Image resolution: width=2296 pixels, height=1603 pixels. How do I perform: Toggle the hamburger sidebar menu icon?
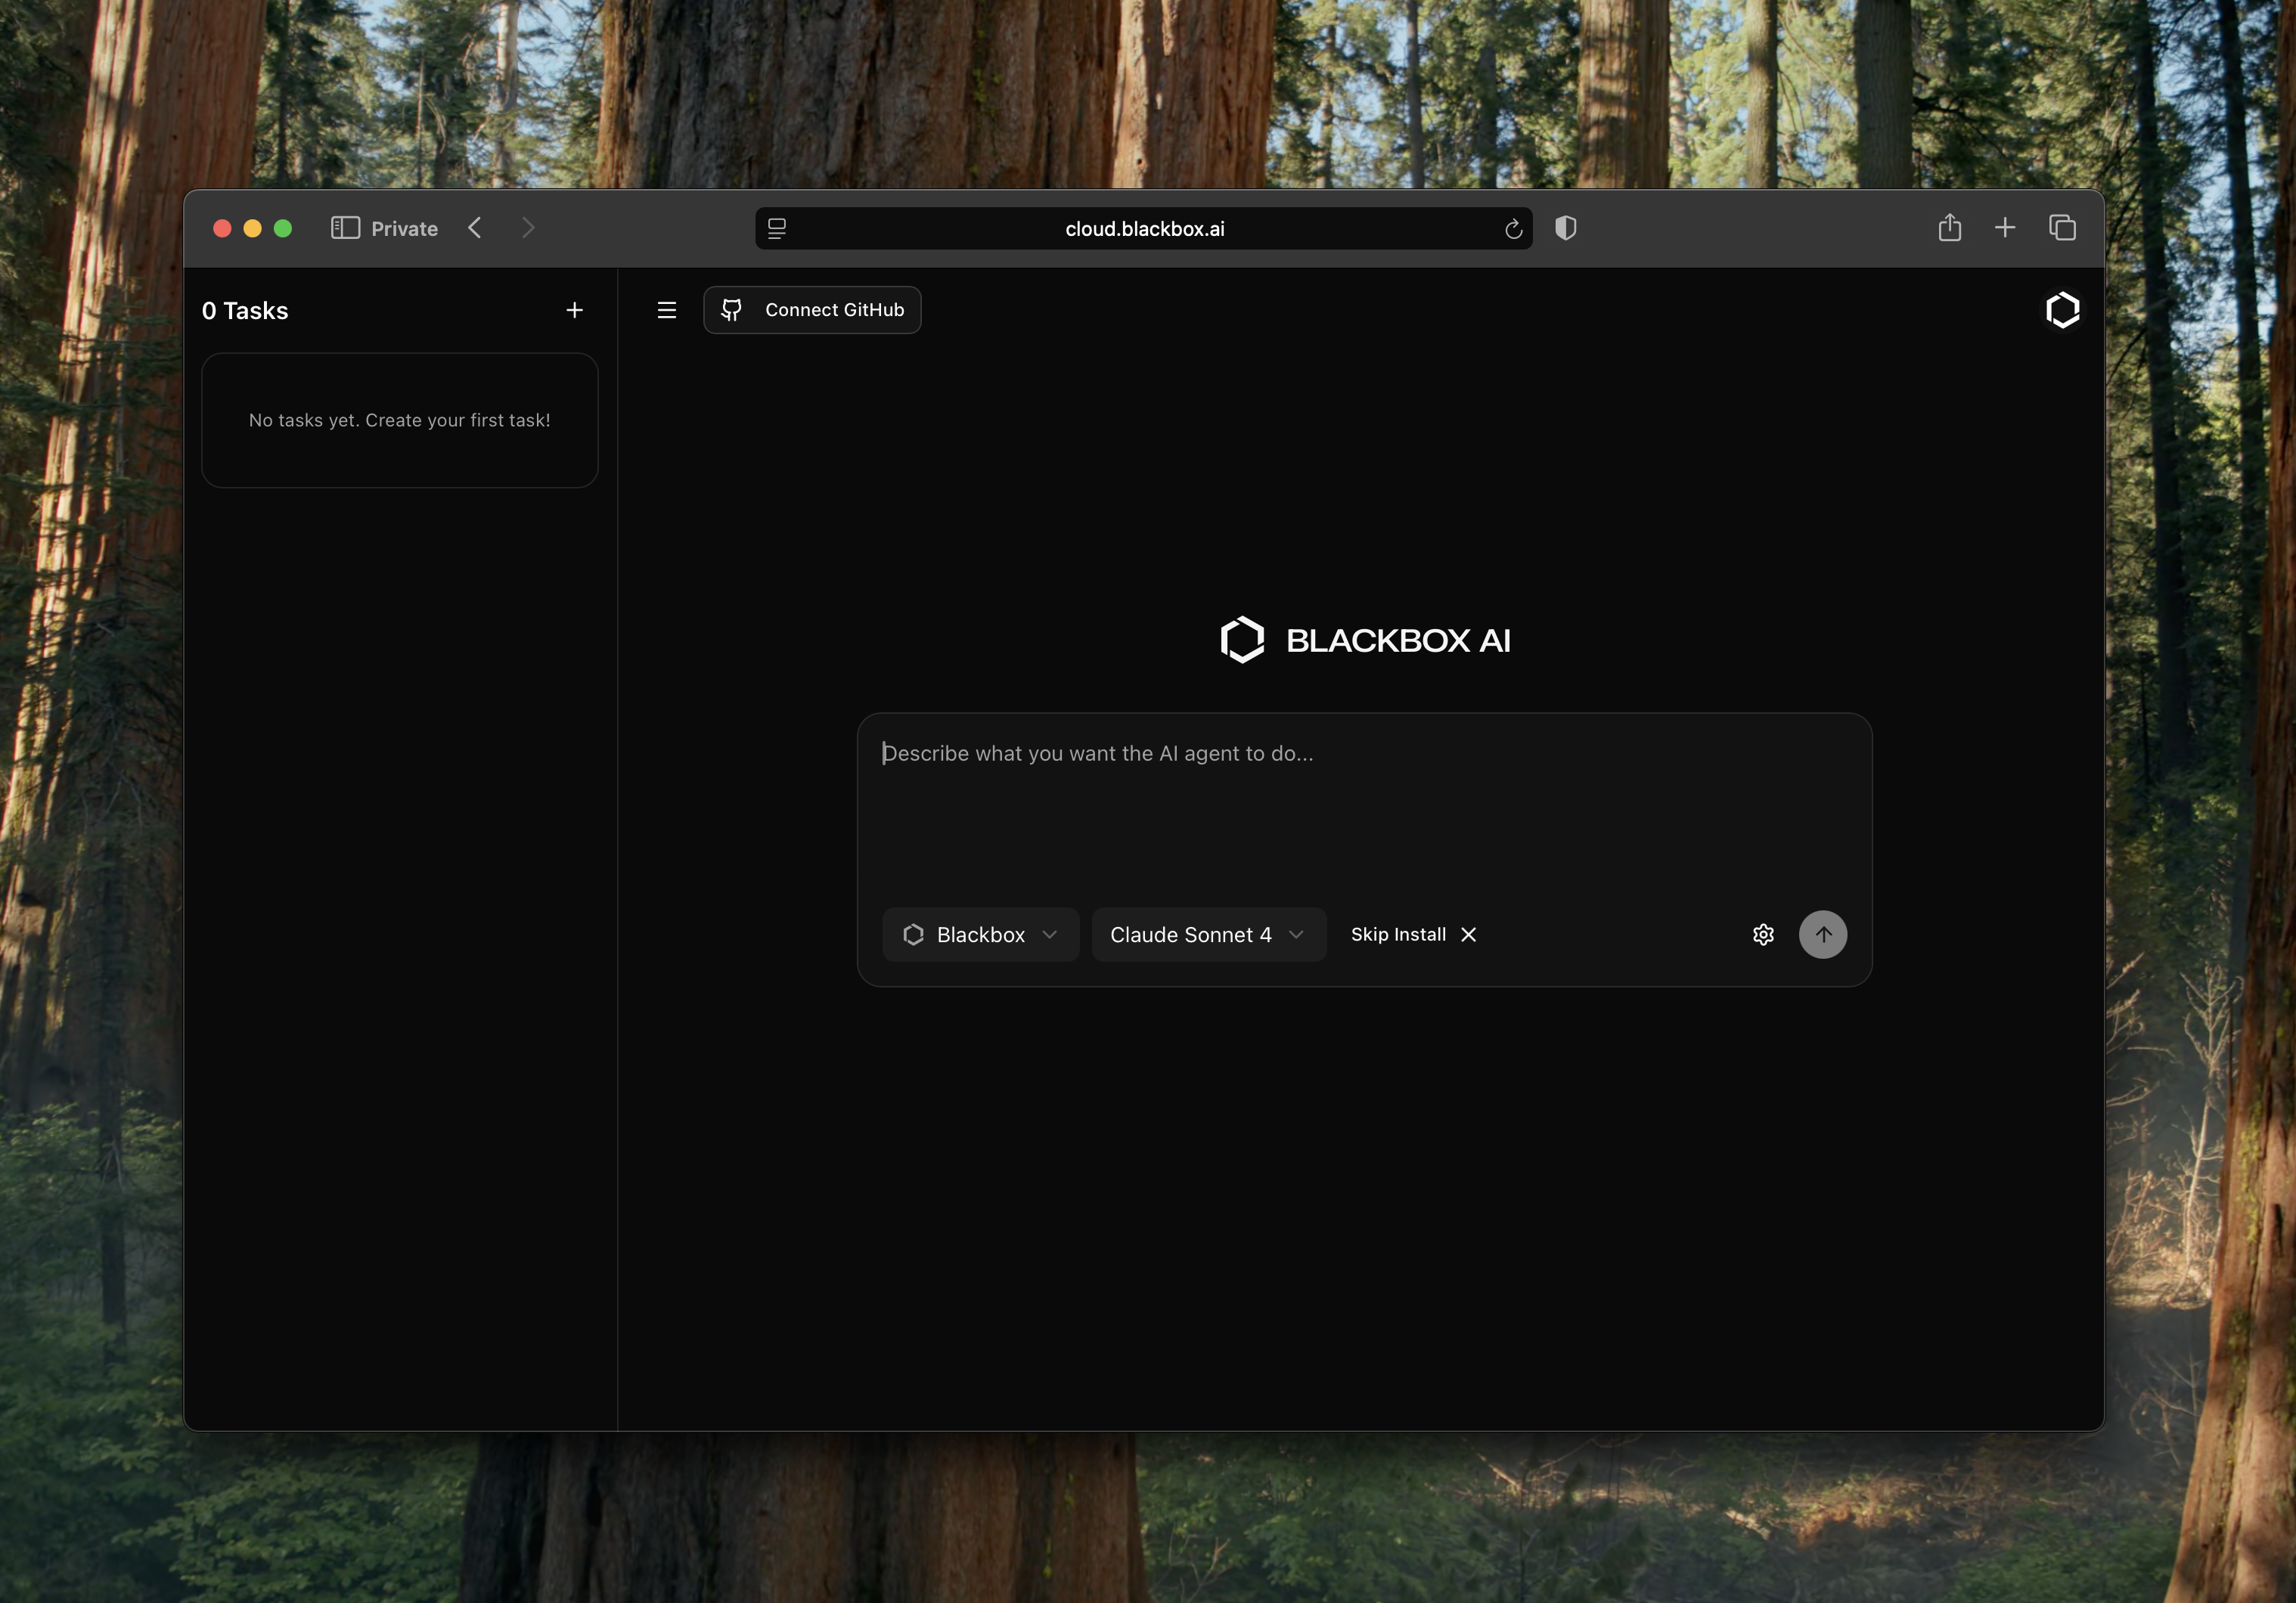click(667, 310)
